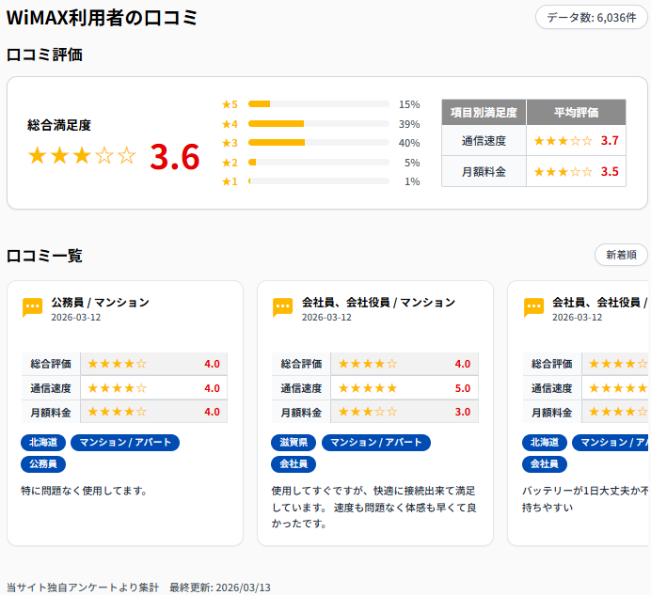Image resolution: width=651 pixels, height=595 pixels.
Task: Click the ★3 rating bar
Action: point(318,142)
